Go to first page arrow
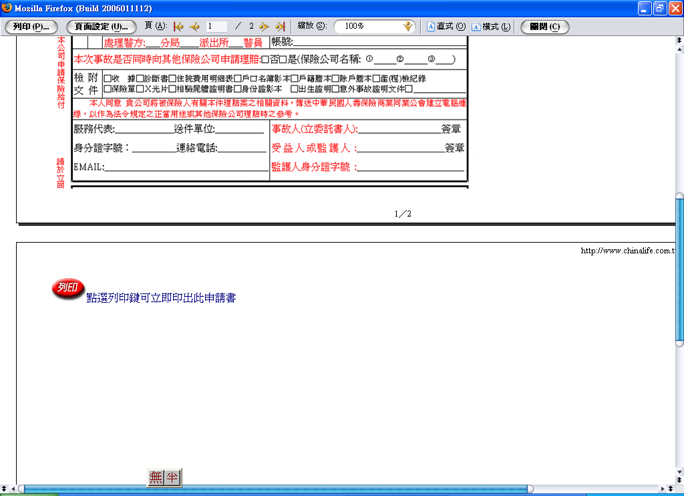 click(178, 27)
